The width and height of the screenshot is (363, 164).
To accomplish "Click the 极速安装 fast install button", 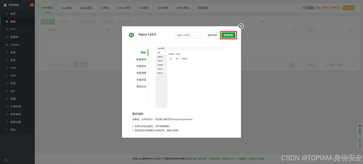I will point(228,35).
